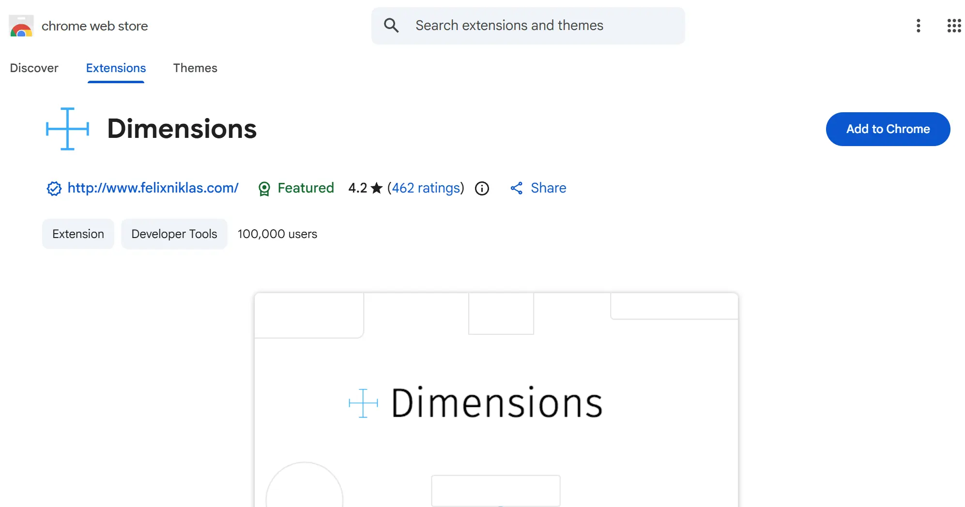965x507 pixels.
Task: Click the 4.2 rating value
Action: [x=357, y=188]
